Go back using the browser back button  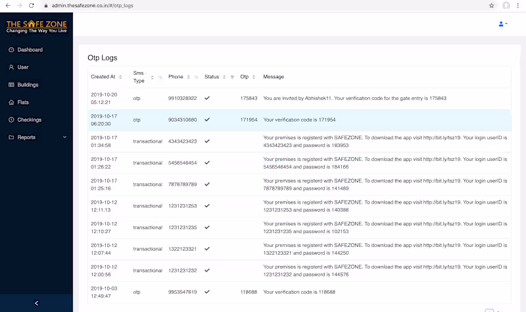coord(7,5)
